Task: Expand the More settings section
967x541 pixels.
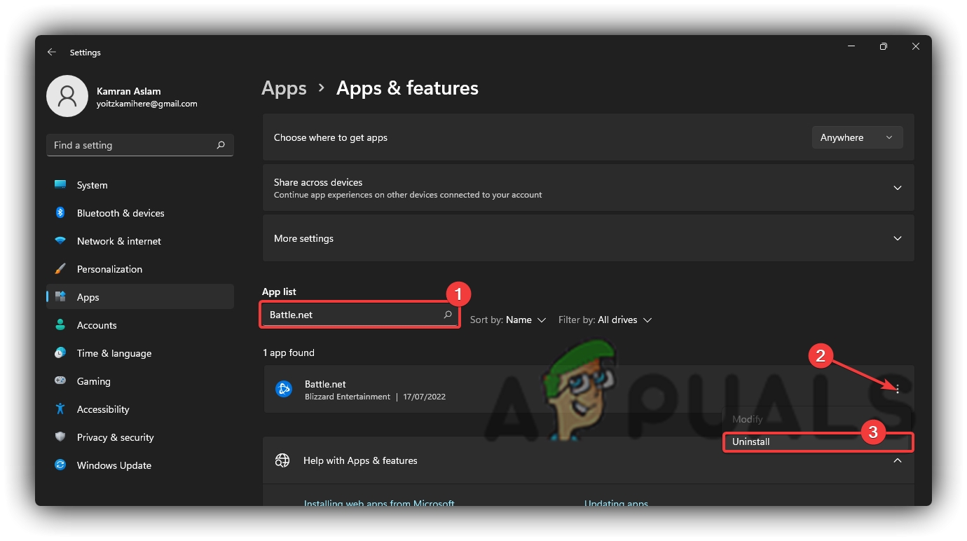Action: coord(897,238)
